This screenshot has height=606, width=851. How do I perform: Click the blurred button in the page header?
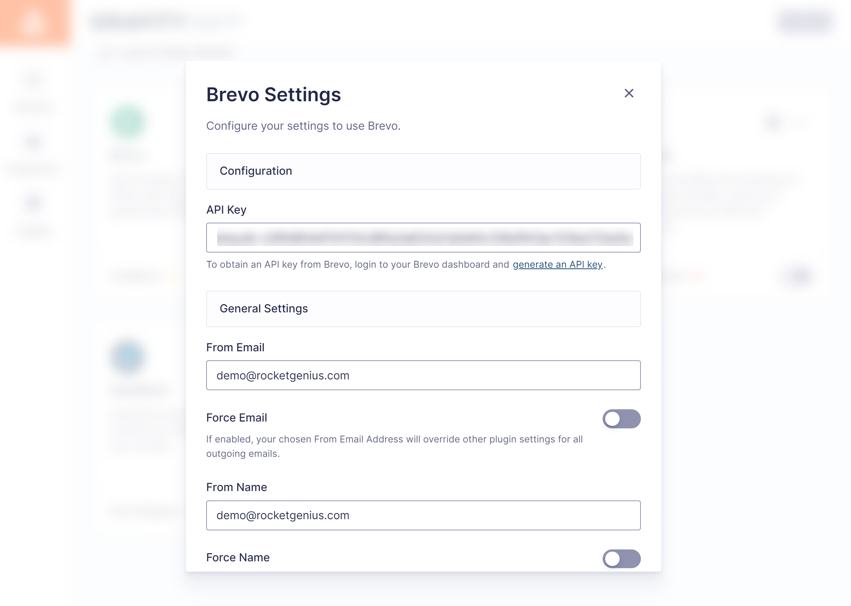pos(805,22)
